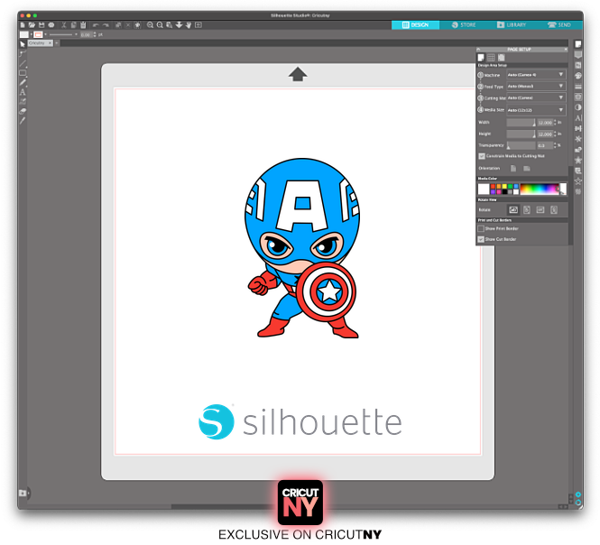Click the library drawer icon at bottom-left
Image resolution: width=600 pixels, height=545 pixels.
click(x=23, y=493)
